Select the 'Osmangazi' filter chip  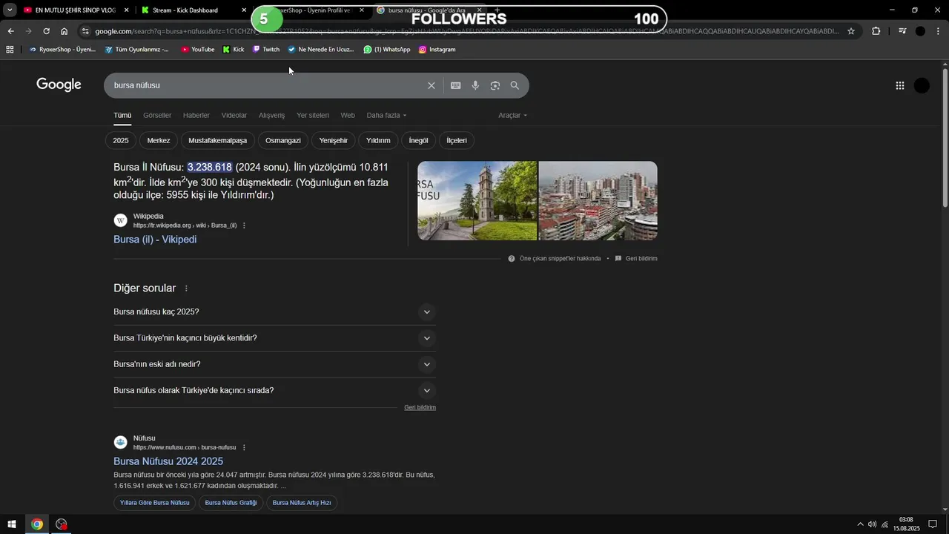283,140
